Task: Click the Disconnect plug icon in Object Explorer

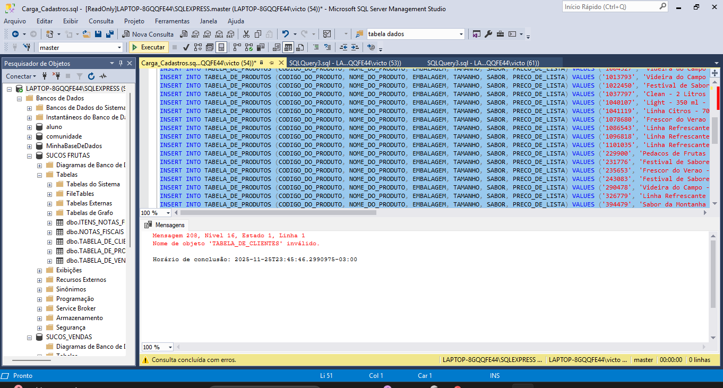Action: click(57, 76)
